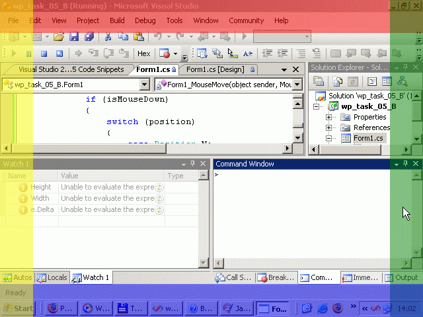The image size is (423, 317).
Task: Refresh the Height watch value
Action: (x=159, y=187)
